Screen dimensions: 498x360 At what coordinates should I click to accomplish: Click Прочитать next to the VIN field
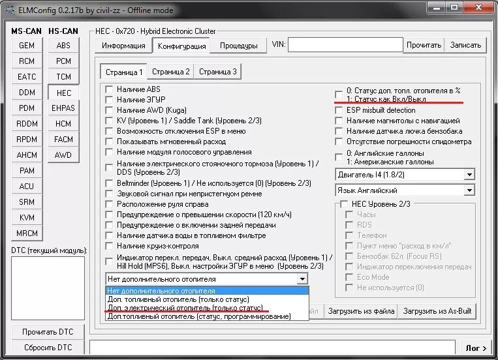point(424,45)
